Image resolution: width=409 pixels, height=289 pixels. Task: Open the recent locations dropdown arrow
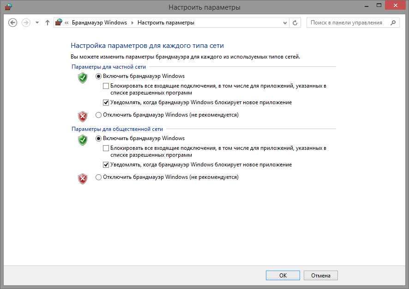[37, 23]
